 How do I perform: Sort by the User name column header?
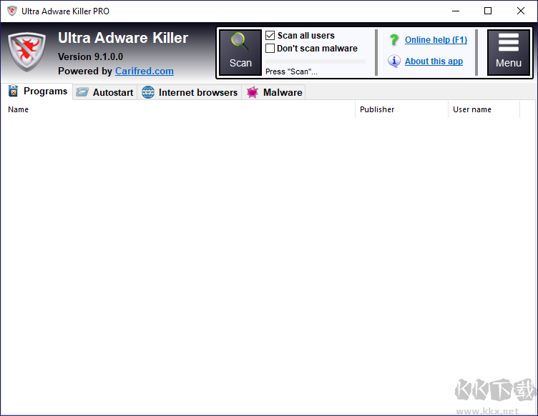click(484, 109)
